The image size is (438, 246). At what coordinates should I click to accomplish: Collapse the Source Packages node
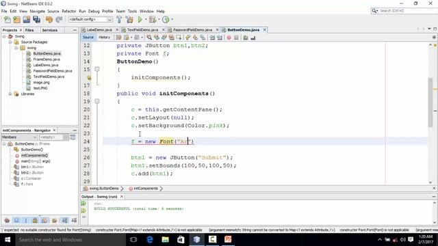click(x=10, y=42)
